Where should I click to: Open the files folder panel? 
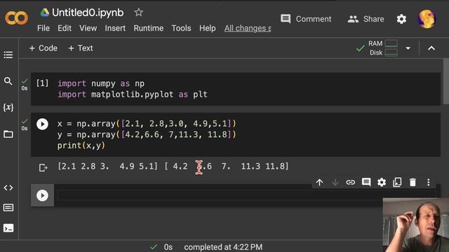pyautogui.click(x=8, y=134)
